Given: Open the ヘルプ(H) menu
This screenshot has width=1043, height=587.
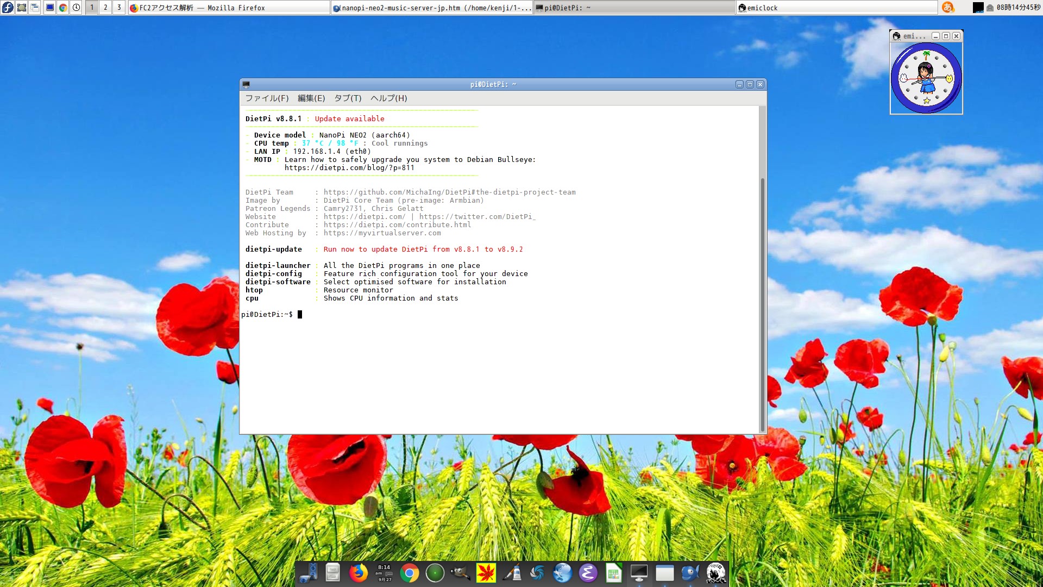Looking at the screenshot, I should pos(388,98).
